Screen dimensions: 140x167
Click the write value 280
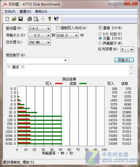[x=115, y=89]
